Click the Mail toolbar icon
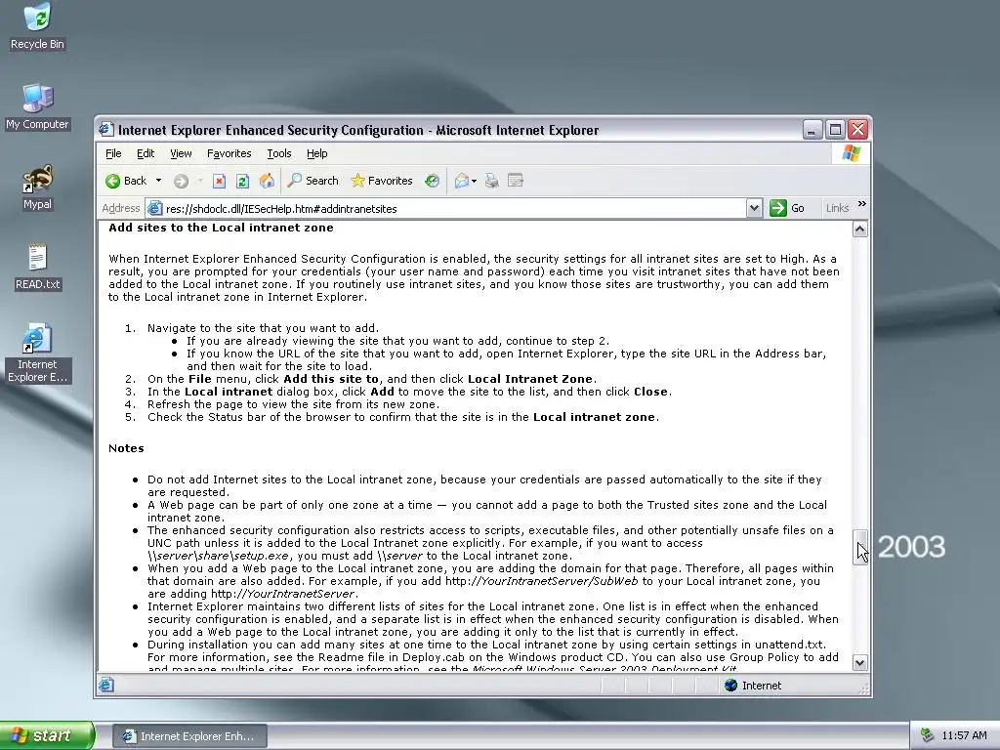Screen dimensions: 1000x750 tap(461, 181)
